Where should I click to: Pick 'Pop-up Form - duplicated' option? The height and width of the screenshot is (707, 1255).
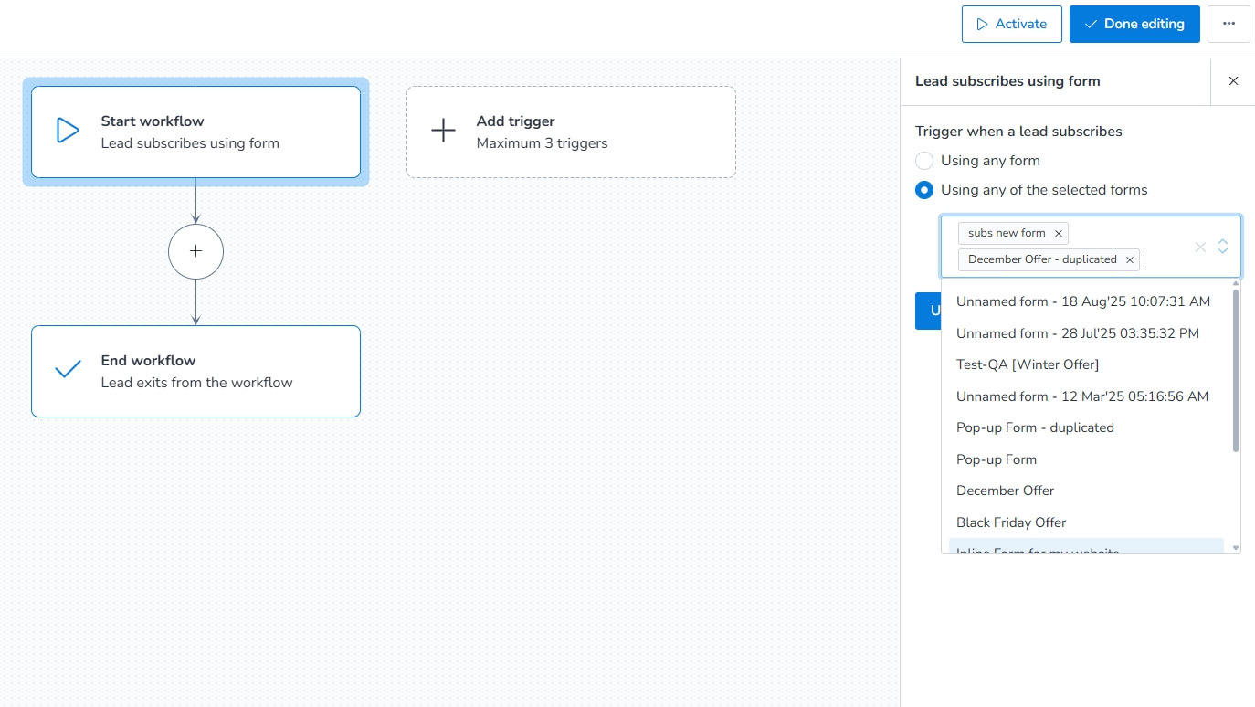pos(1035,427)
